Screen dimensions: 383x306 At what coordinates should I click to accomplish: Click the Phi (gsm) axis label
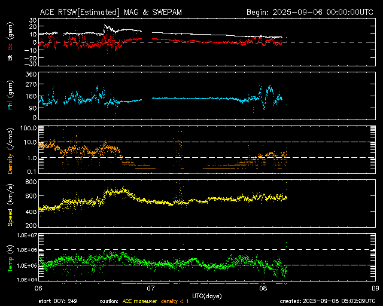coord(9,97)
